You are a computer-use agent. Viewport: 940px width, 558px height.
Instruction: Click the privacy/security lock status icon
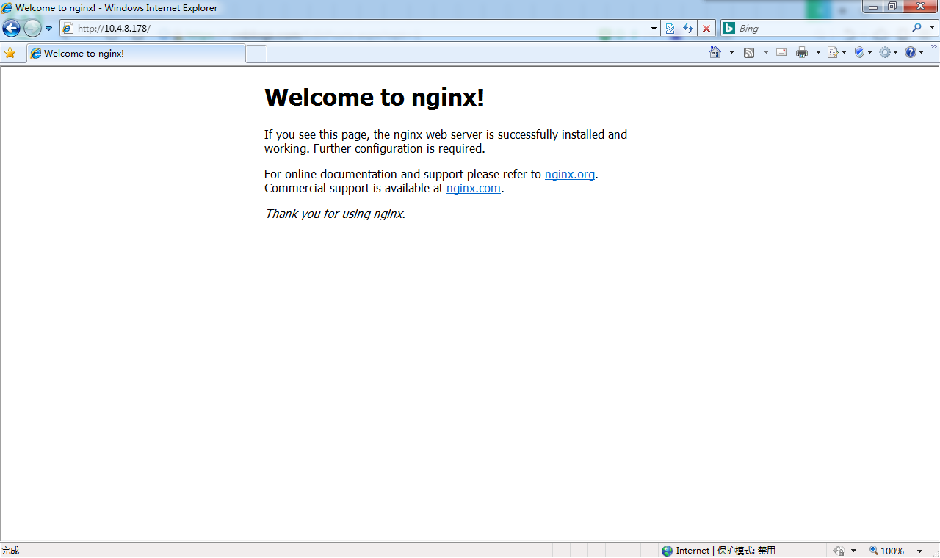click(x=839, y=551)
